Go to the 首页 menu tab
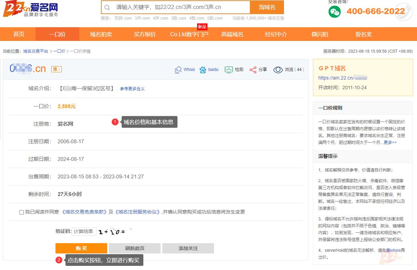The height and width of the screenshot is (270, 417). point(19,34)
